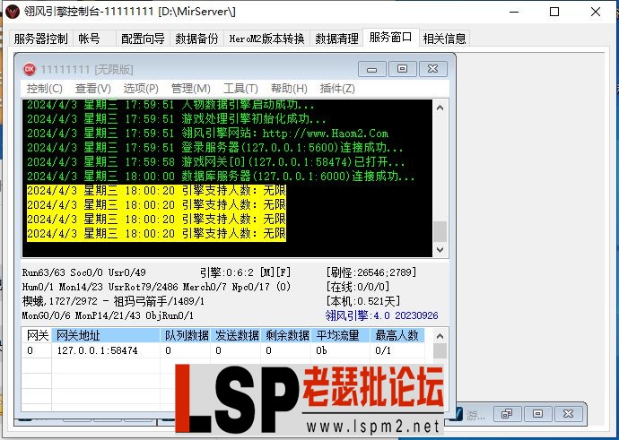Image resolution: width=619 pixels, height=440 pixels.
Task: Click the 引擎:0:6:2 [M][F] status text
Action: pos(245,272)
